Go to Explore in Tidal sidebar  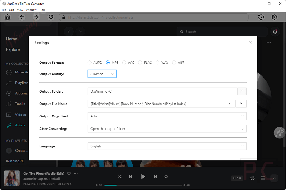tap(13, 49)
